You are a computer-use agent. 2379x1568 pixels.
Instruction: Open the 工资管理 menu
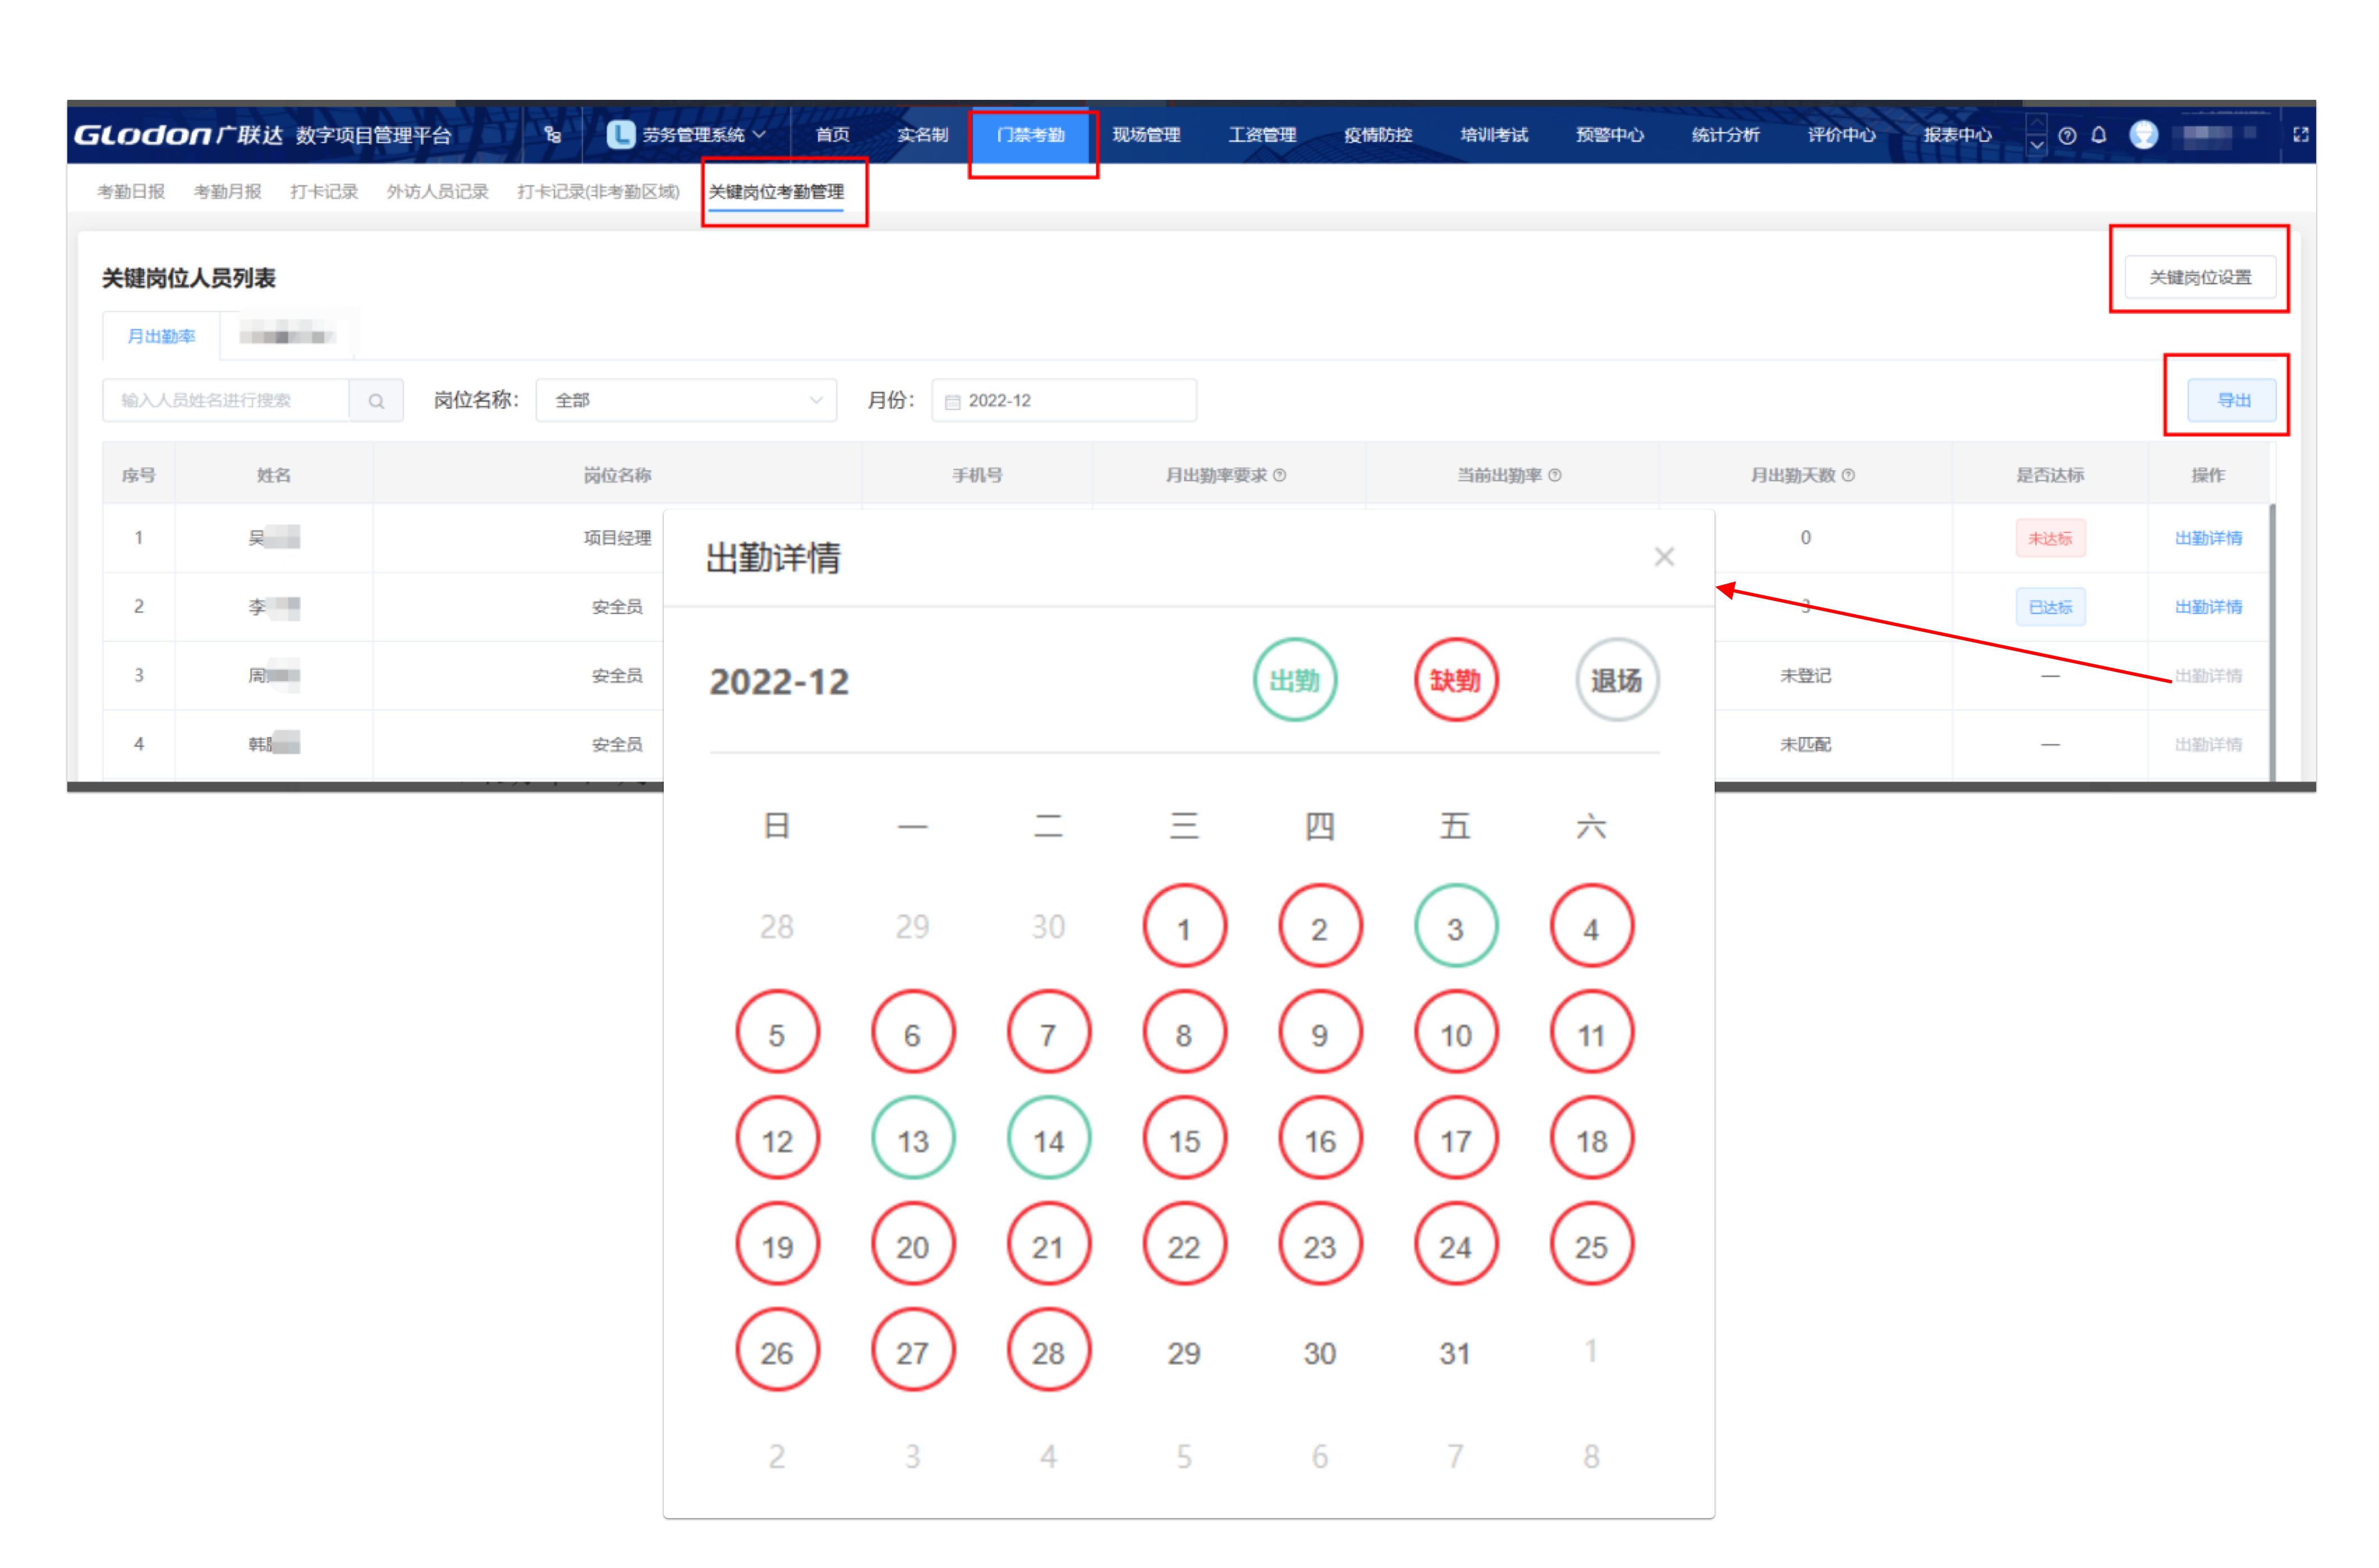1262,135
